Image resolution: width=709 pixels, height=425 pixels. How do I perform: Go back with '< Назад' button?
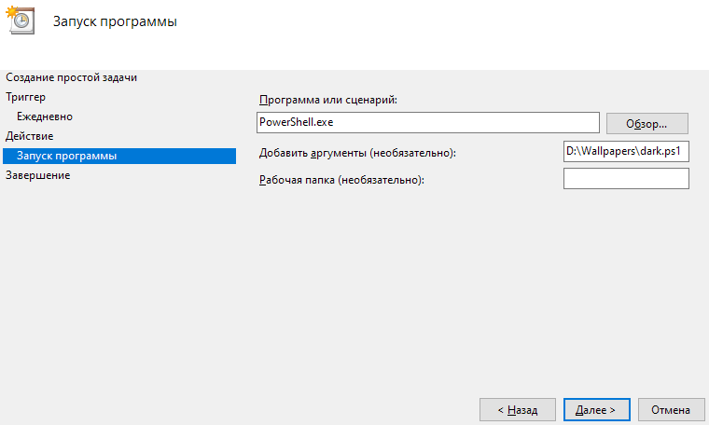coord(517,409)
